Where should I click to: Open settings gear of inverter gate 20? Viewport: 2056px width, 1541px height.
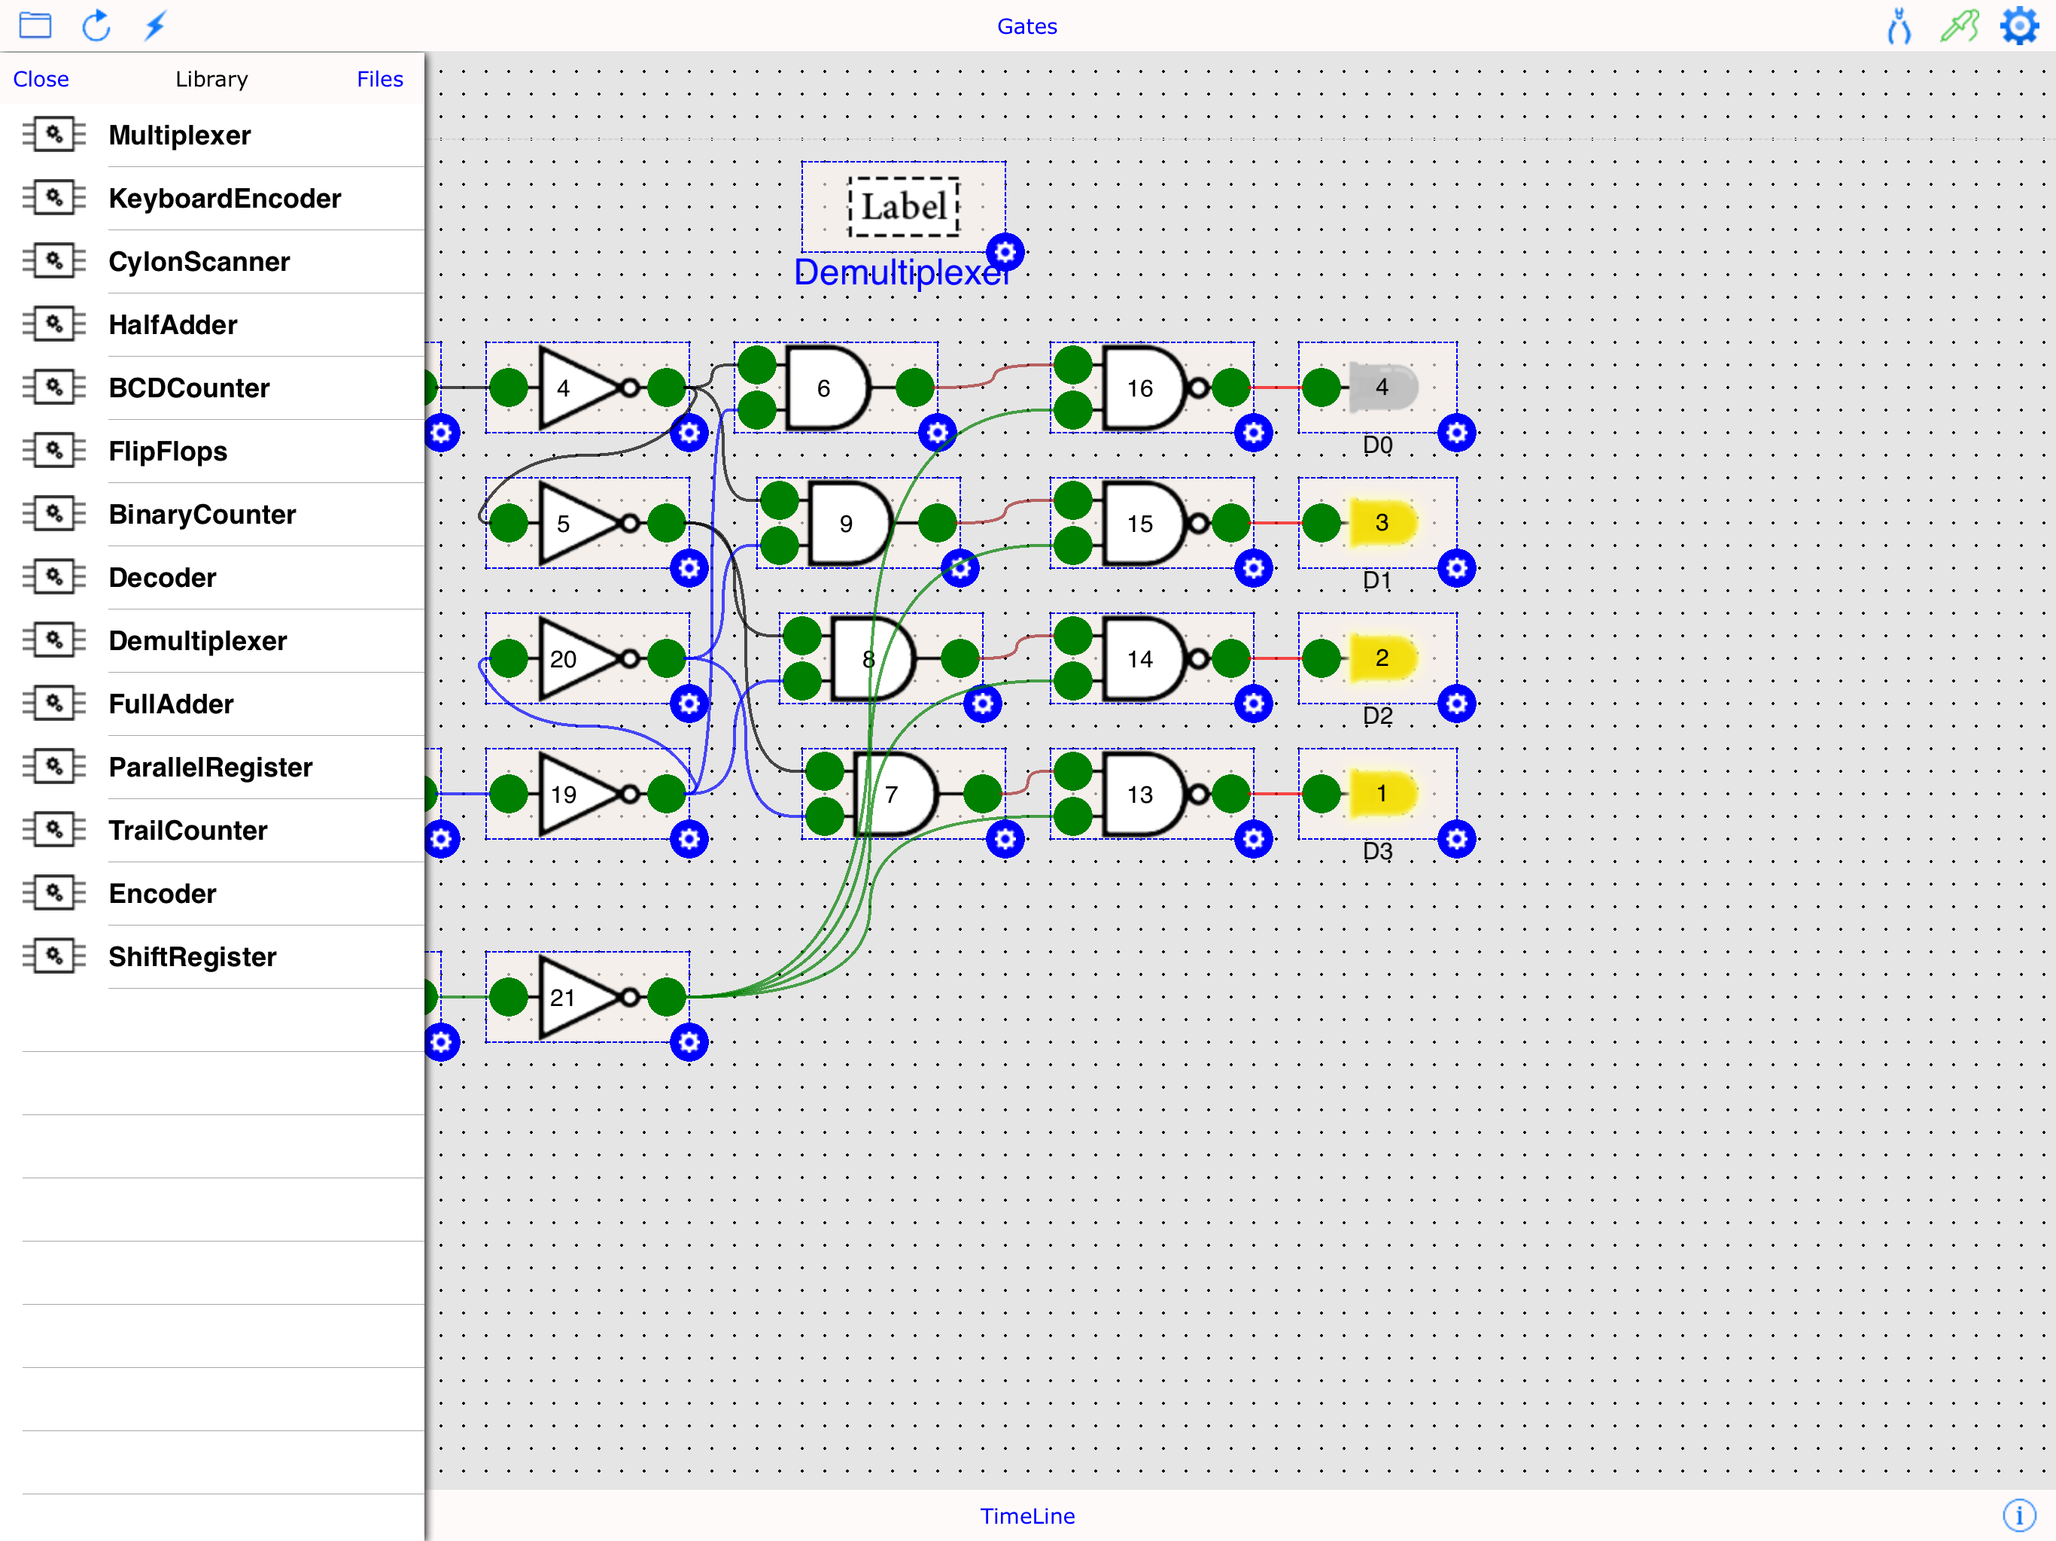pos(689,704)
